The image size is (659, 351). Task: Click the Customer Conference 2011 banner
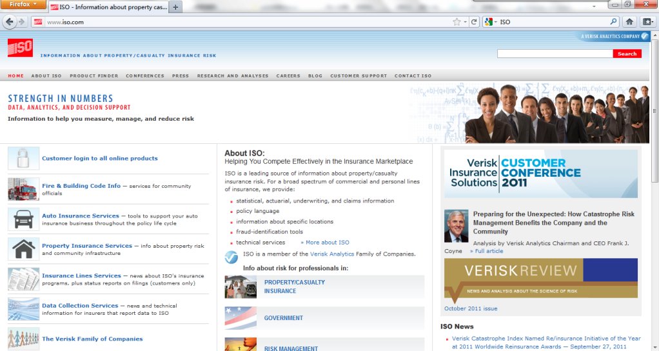[541, 174]
